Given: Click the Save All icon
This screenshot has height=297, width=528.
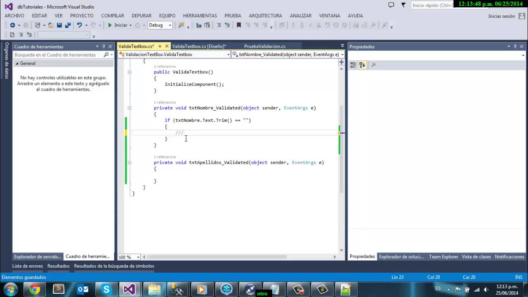Looking at the screenshot, I should click(67, 25).
